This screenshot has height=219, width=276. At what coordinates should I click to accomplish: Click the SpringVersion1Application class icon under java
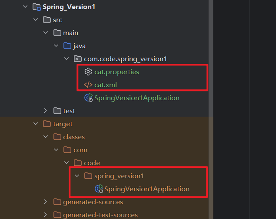pyautogui.click(x=89, y=98)
